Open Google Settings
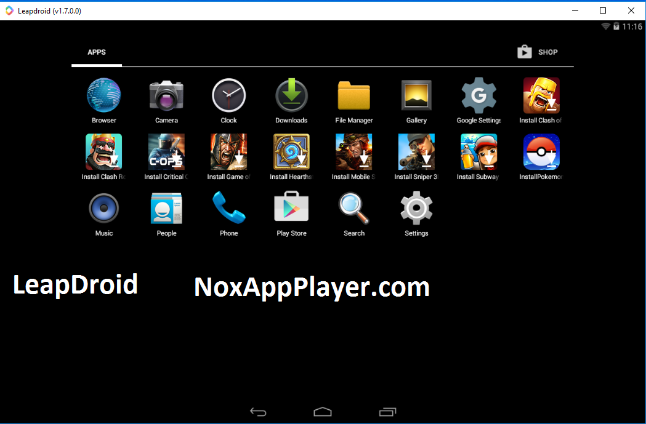This screenshot has width=646, height=424. 478,95
